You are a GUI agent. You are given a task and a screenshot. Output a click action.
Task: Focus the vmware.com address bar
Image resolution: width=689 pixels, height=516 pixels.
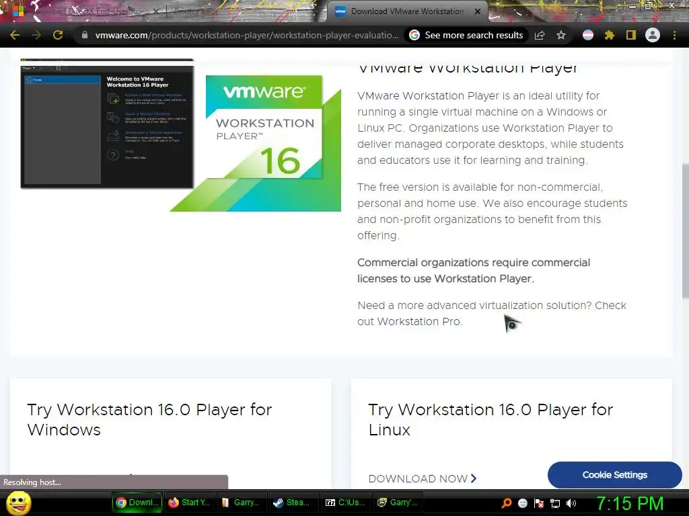coord(246,35)
